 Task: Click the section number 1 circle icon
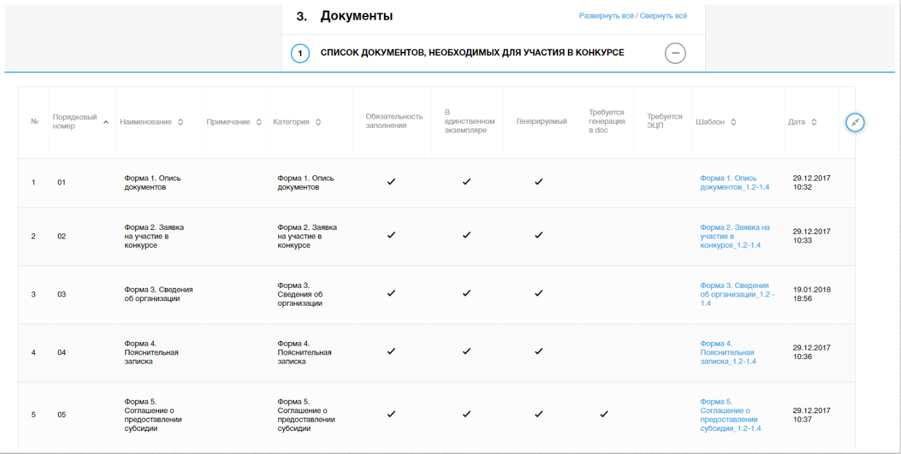[x=300, y=53]
